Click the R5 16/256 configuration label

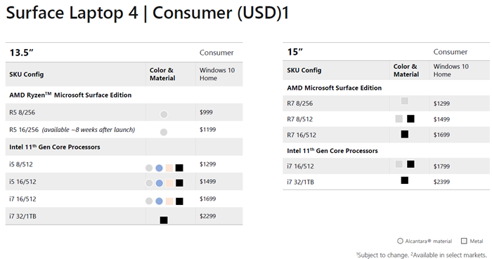coord(24,130)
